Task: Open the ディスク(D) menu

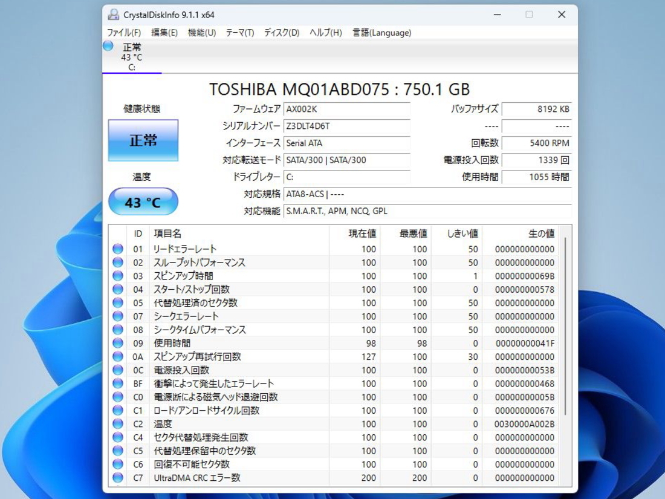Action: coord(282,33)
